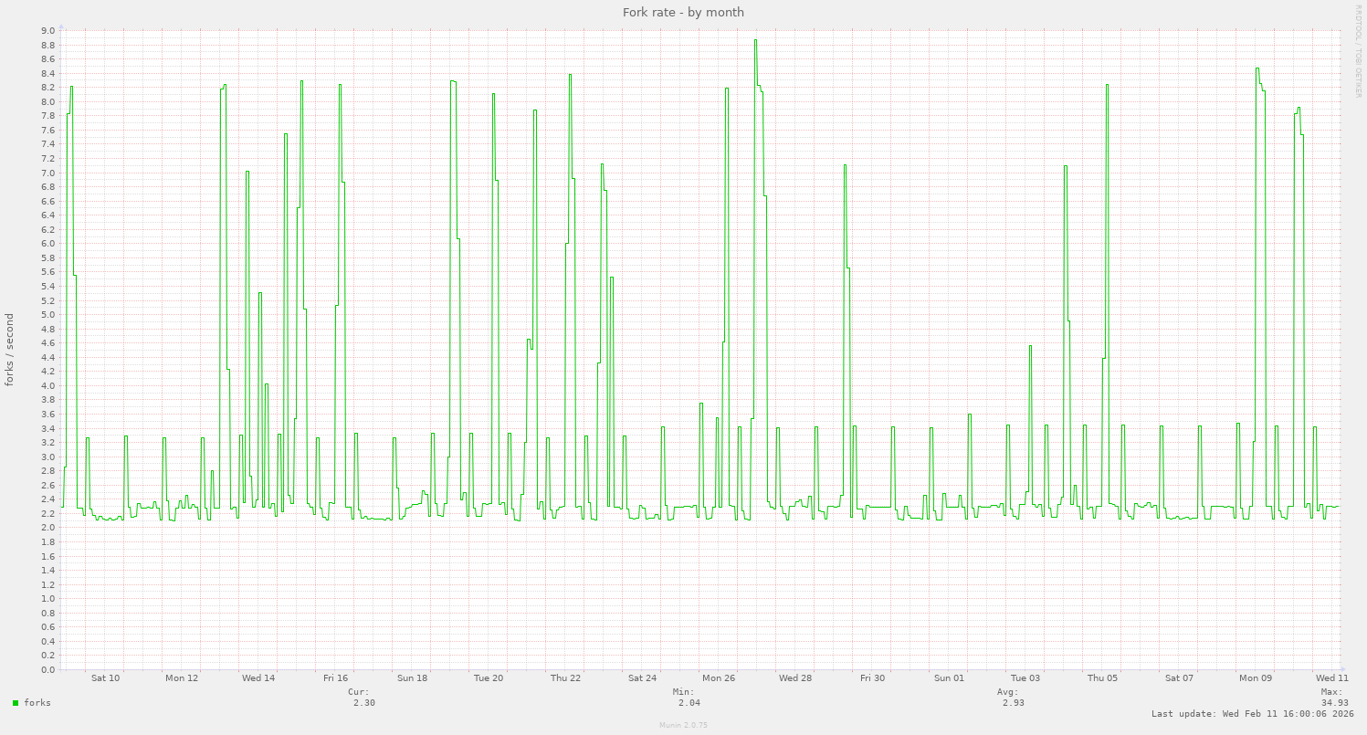Select the "Sat 10" date on x-axis
The height and width of the screenshot is (735, 1367).
pos(105,678)
